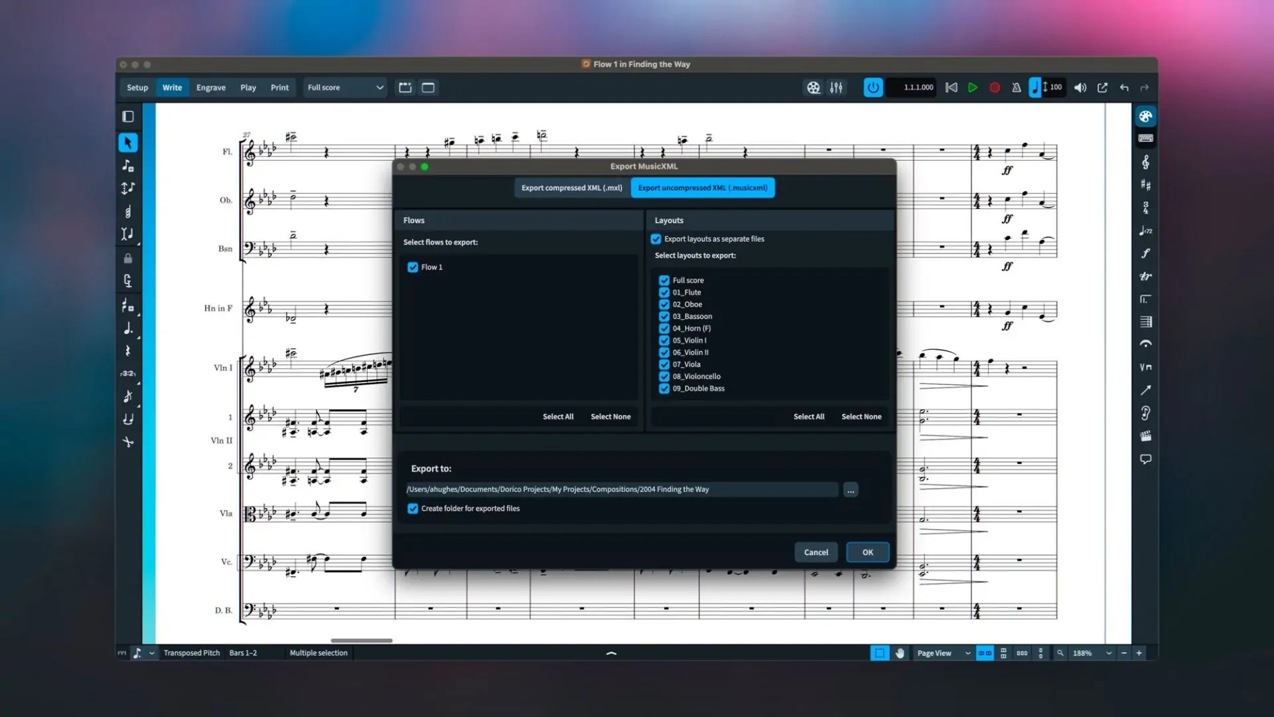This screenshot has height=717, width=1274.
Task: Click the OK button to export
Action: (867, 552)
